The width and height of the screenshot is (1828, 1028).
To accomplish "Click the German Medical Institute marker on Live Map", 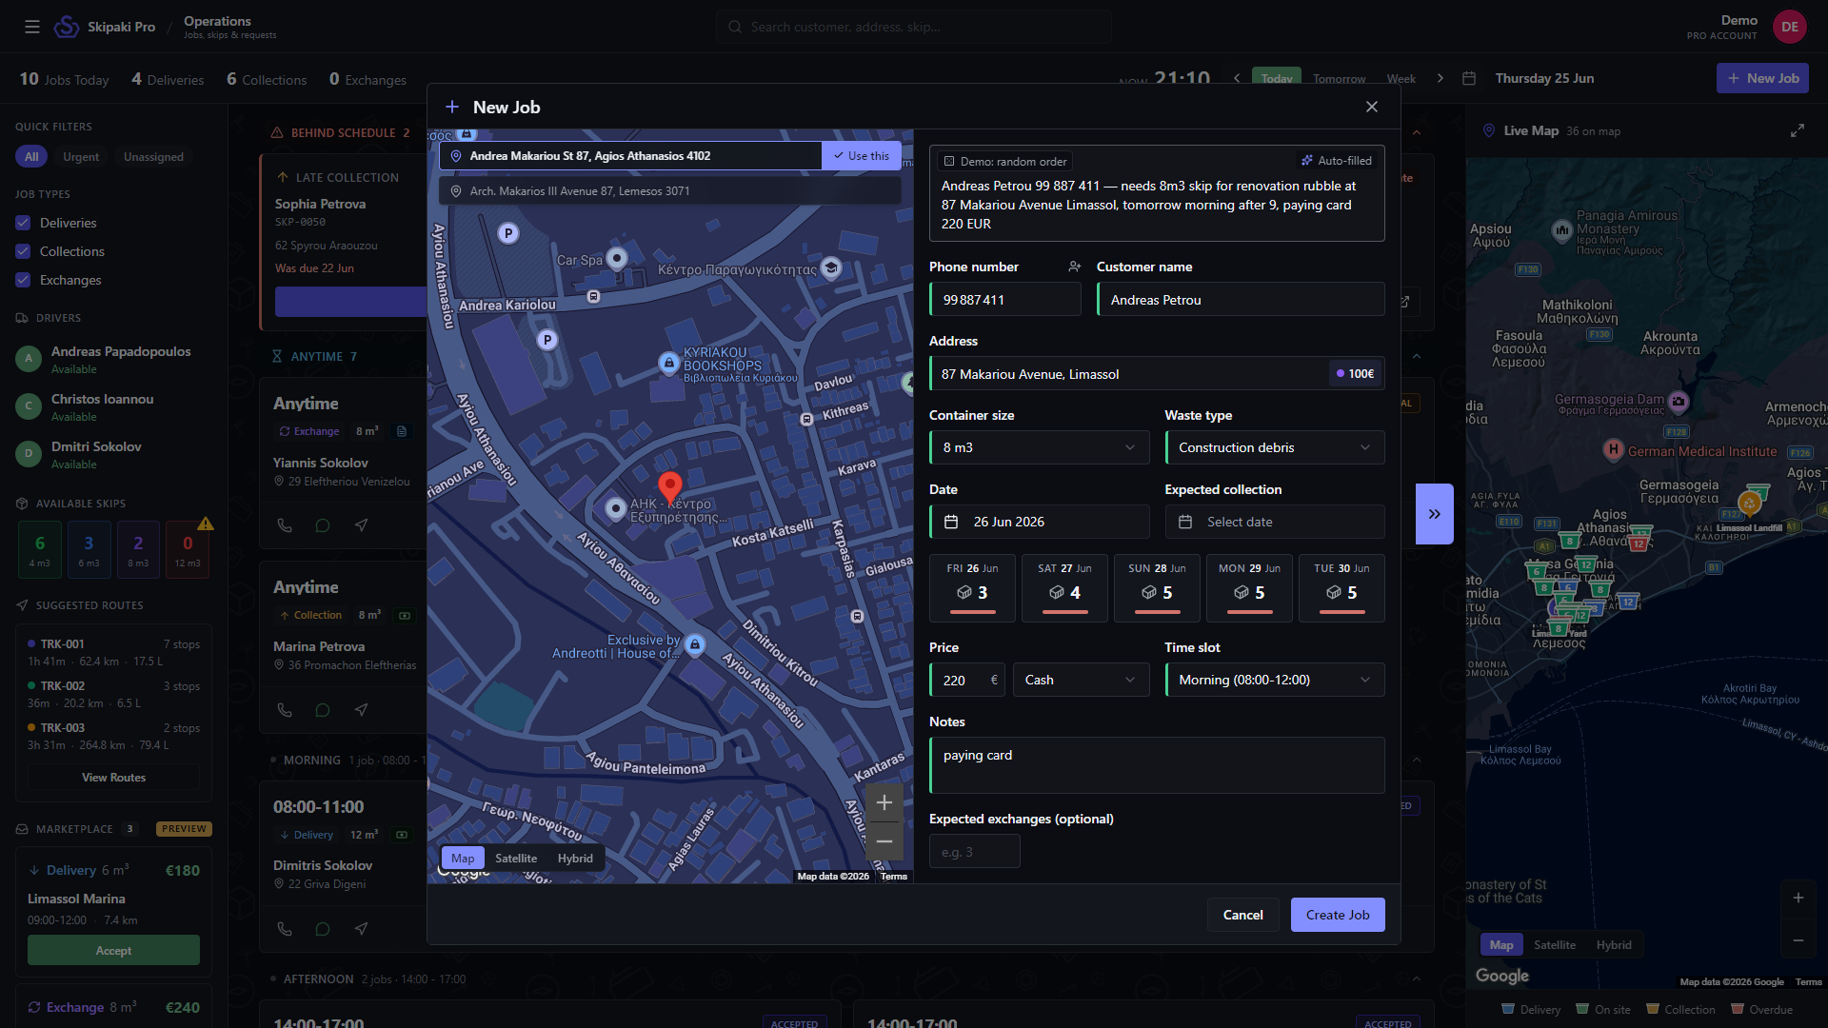I will tap(1613, 449).
